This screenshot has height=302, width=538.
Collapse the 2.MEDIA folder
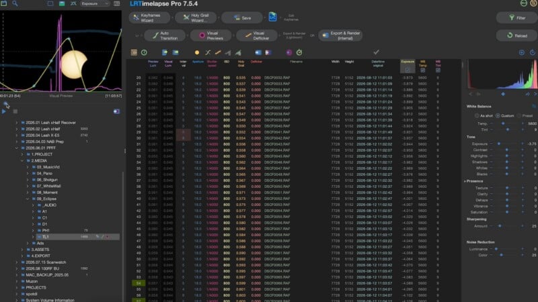click(x=22, y=160)
